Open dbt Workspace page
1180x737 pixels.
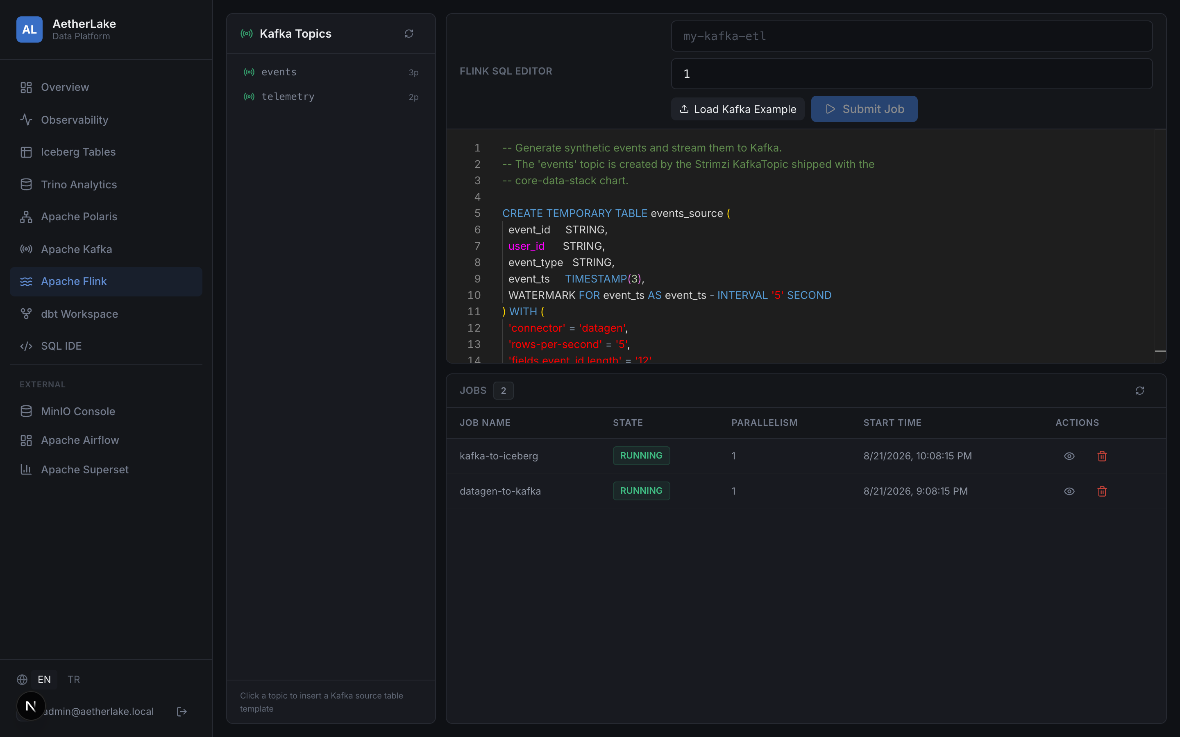106,314
